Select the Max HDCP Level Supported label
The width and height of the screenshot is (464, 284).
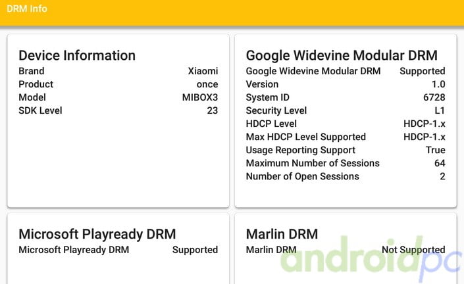305,137
